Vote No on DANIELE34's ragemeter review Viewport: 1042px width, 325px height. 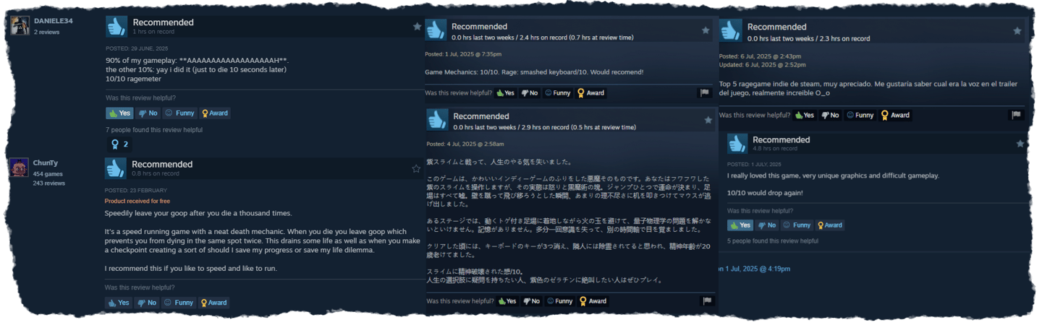point(148,113)
